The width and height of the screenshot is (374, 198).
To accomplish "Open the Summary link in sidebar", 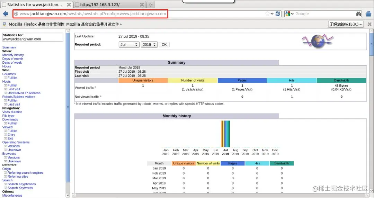I will point(9,47).
